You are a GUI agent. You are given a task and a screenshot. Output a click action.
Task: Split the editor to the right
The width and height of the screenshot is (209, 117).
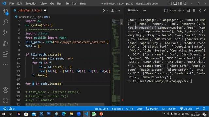point(112,10)
